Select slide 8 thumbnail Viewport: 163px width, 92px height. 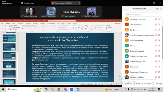coord(9,65)
